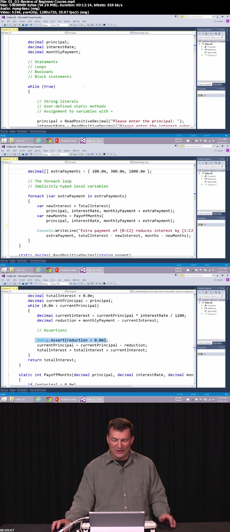Close the Program.cs editor tab in the 00:02:29 frame
This screenshot has height=532, width=230.
point(16,30)
